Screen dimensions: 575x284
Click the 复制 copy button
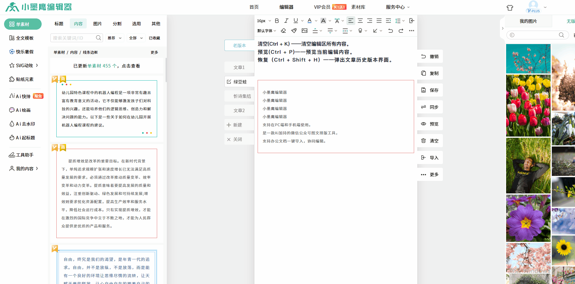tap(430, 73)
